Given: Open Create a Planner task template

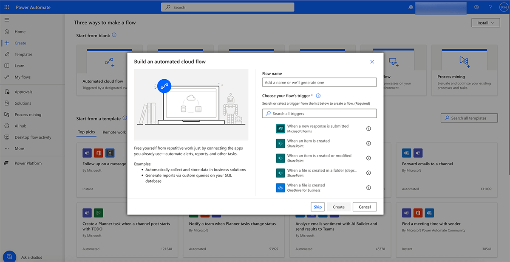Looking at the screenshot, I should click(x=126, y=230).
